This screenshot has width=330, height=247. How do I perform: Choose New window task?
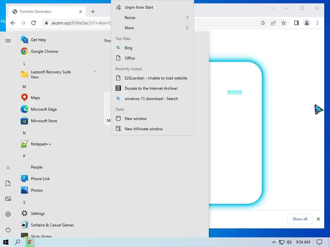152,119
